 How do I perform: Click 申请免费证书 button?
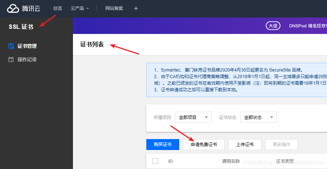pyautogui.click(x=204, y=145)
